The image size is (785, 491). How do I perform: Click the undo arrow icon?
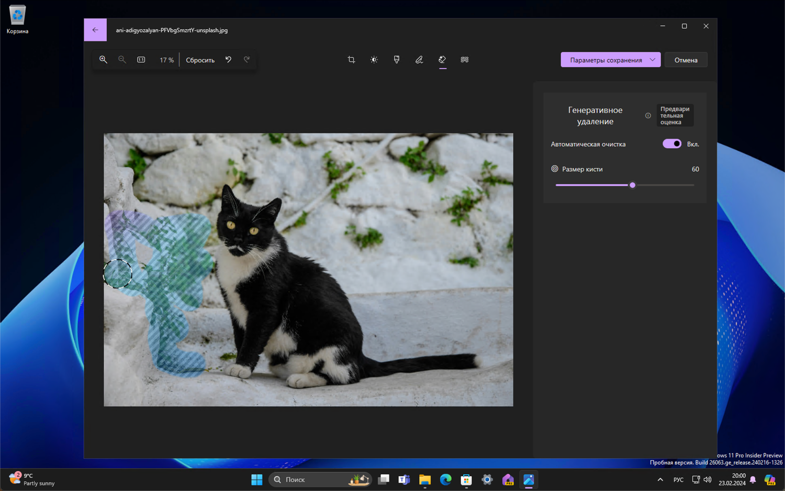(228, 60)
